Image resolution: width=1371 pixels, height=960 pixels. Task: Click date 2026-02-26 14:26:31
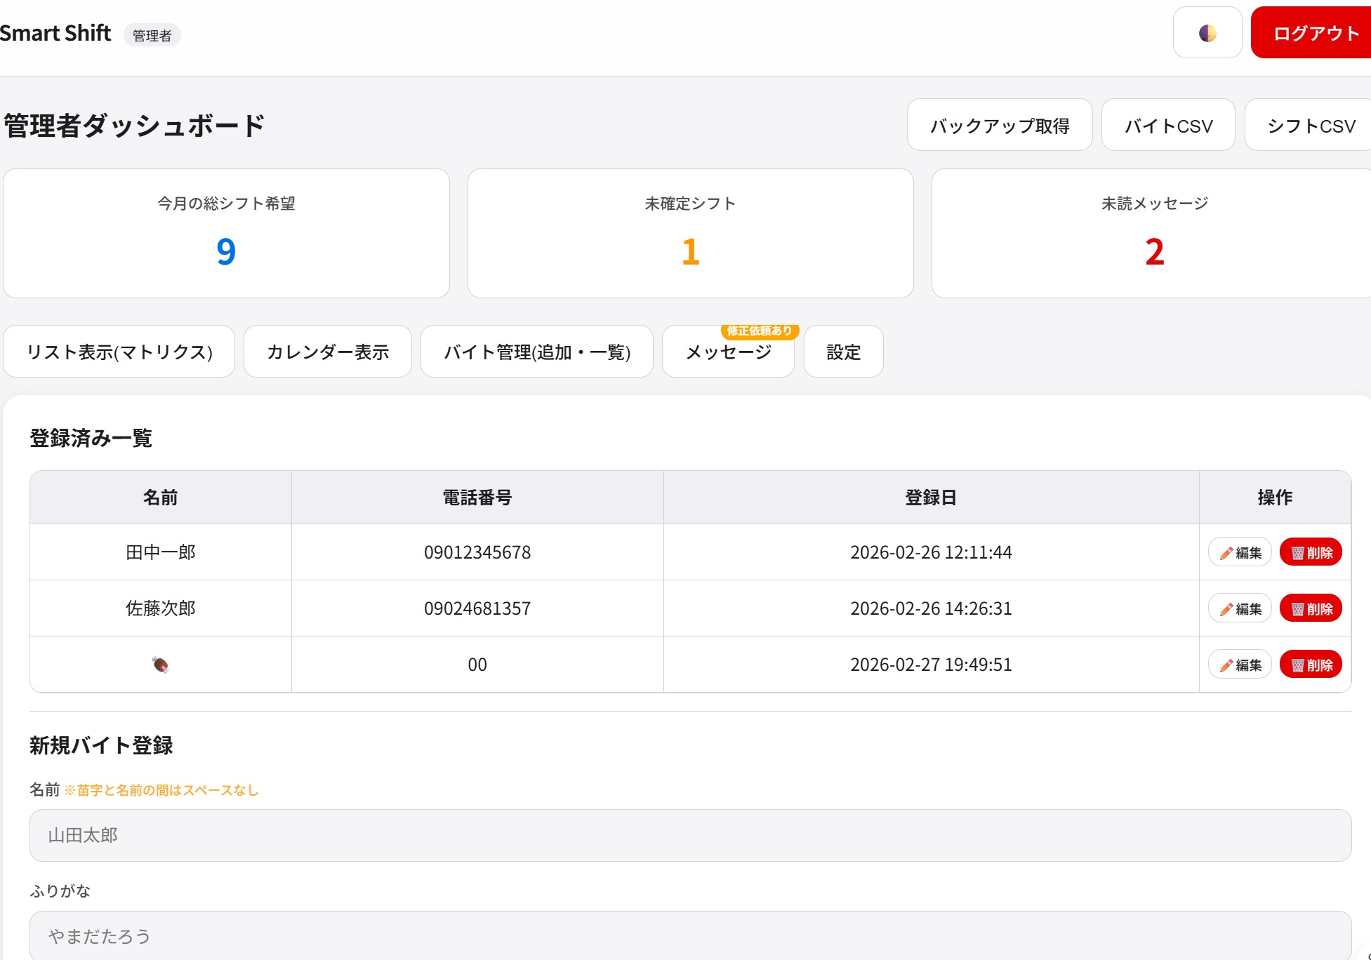pos(931,608)
